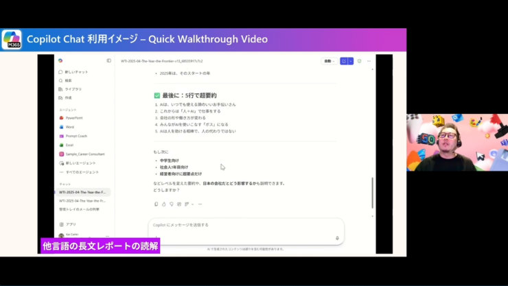Expand the blue button's dropdown arrow
Screen dimensions: 508x286
click(x=351, y=61)
